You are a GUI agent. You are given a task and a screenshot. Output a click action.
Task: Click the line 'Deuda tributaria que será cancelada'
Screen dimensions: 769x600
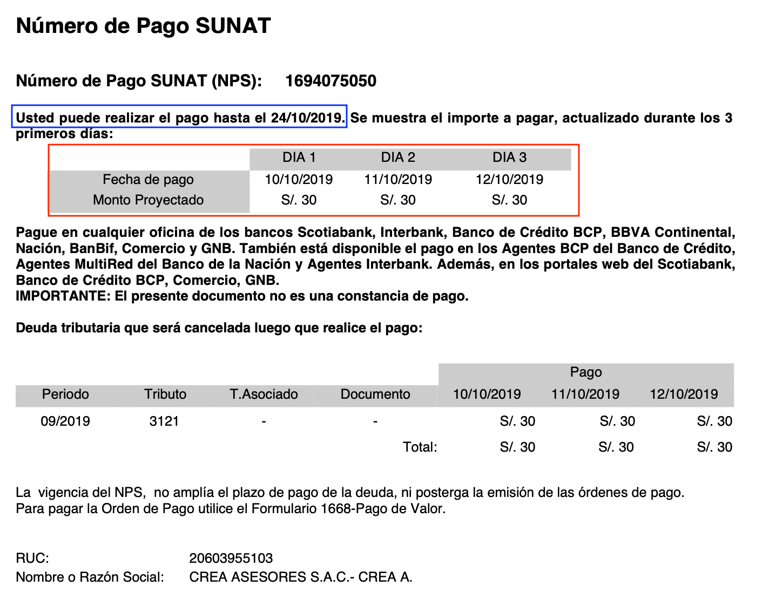tap(219, 328)
